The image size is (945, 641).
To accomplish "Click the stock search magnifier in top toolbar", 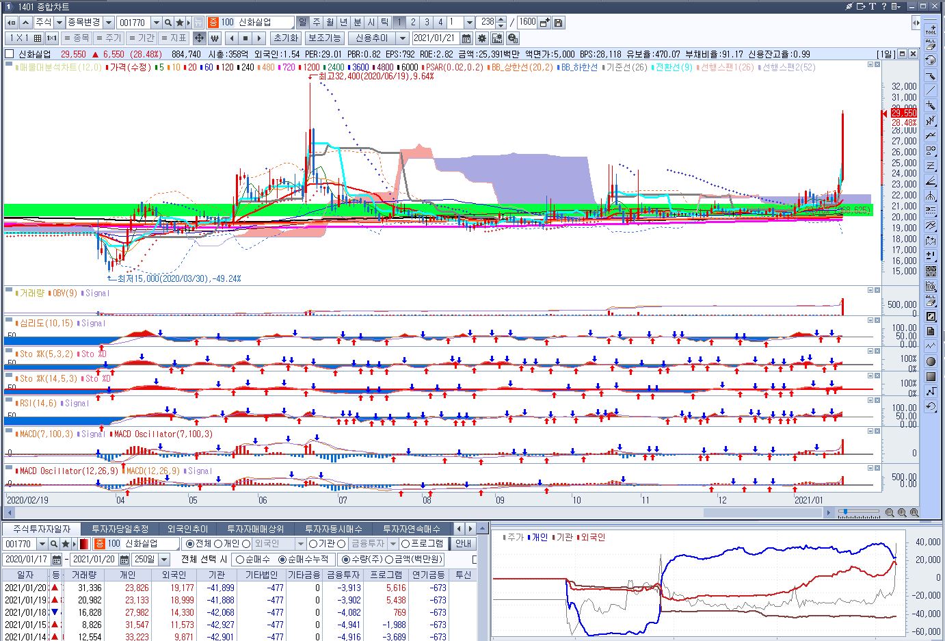I will [x=168, y=23].
